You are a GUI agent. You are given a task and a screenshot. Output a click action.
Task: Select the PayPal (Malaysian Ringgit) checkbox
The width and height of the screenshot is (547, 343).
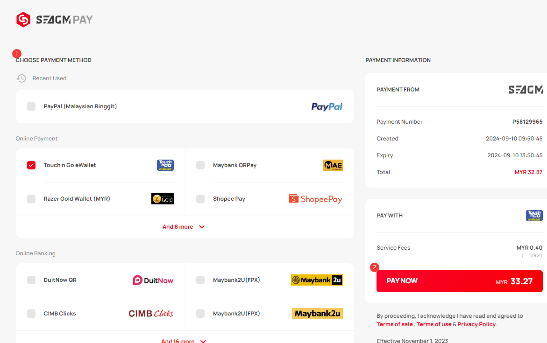[31, 106]
